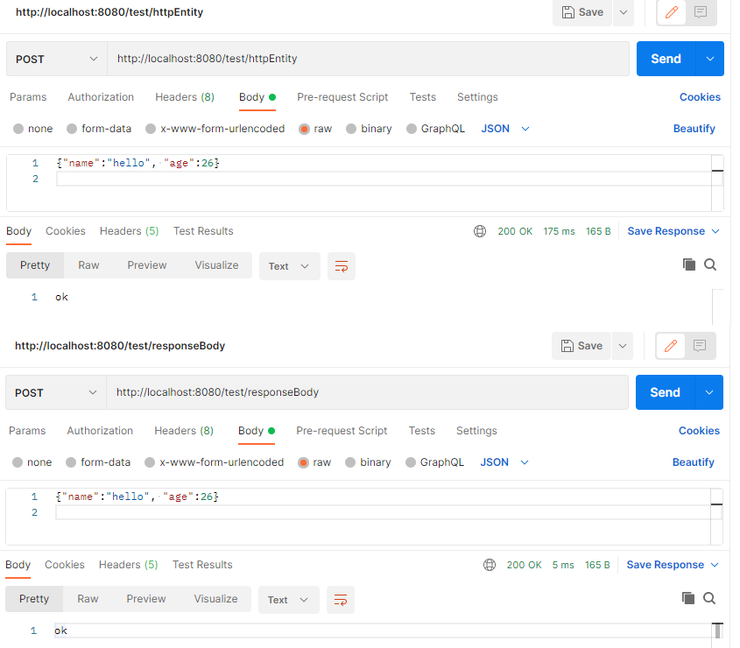Select raw body type in httpEntity request

(x=305, y=129)
